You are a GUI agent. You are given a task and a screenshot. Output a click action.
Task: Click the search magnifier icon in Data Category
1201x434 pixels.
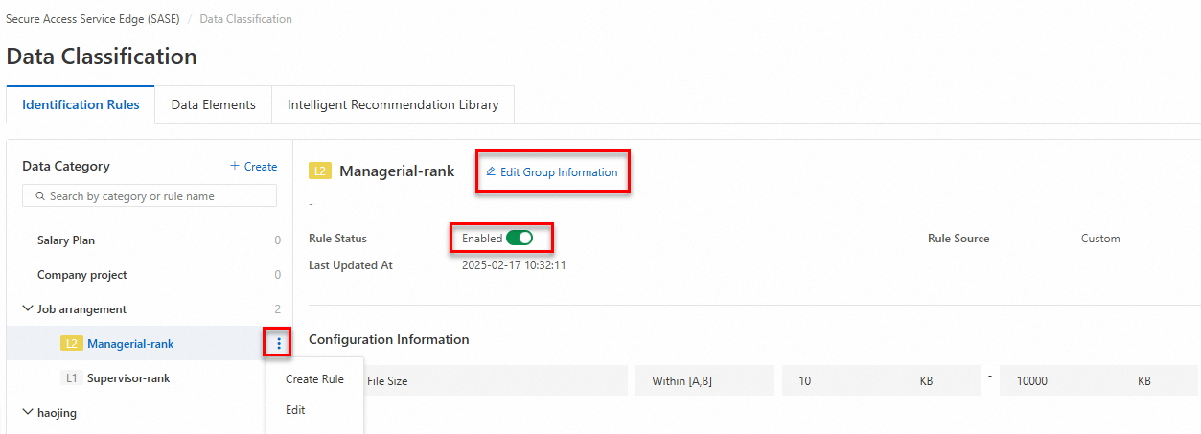click(x=40, y=196)
